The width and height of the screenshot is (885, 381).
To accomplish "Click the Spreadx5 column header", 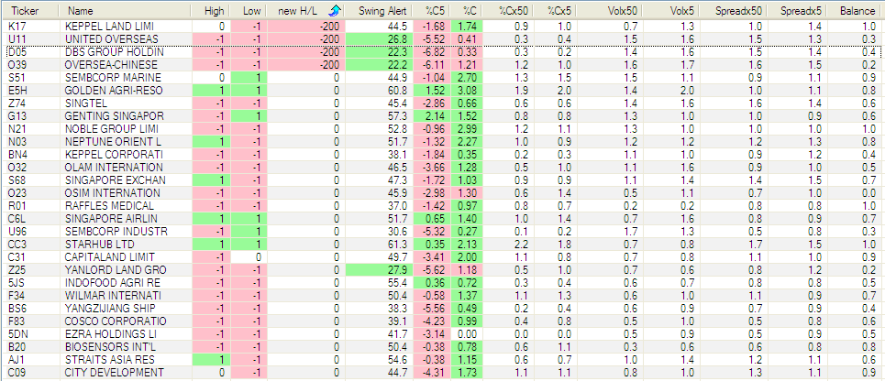I will pyautogui.click(x=801, y=10).
